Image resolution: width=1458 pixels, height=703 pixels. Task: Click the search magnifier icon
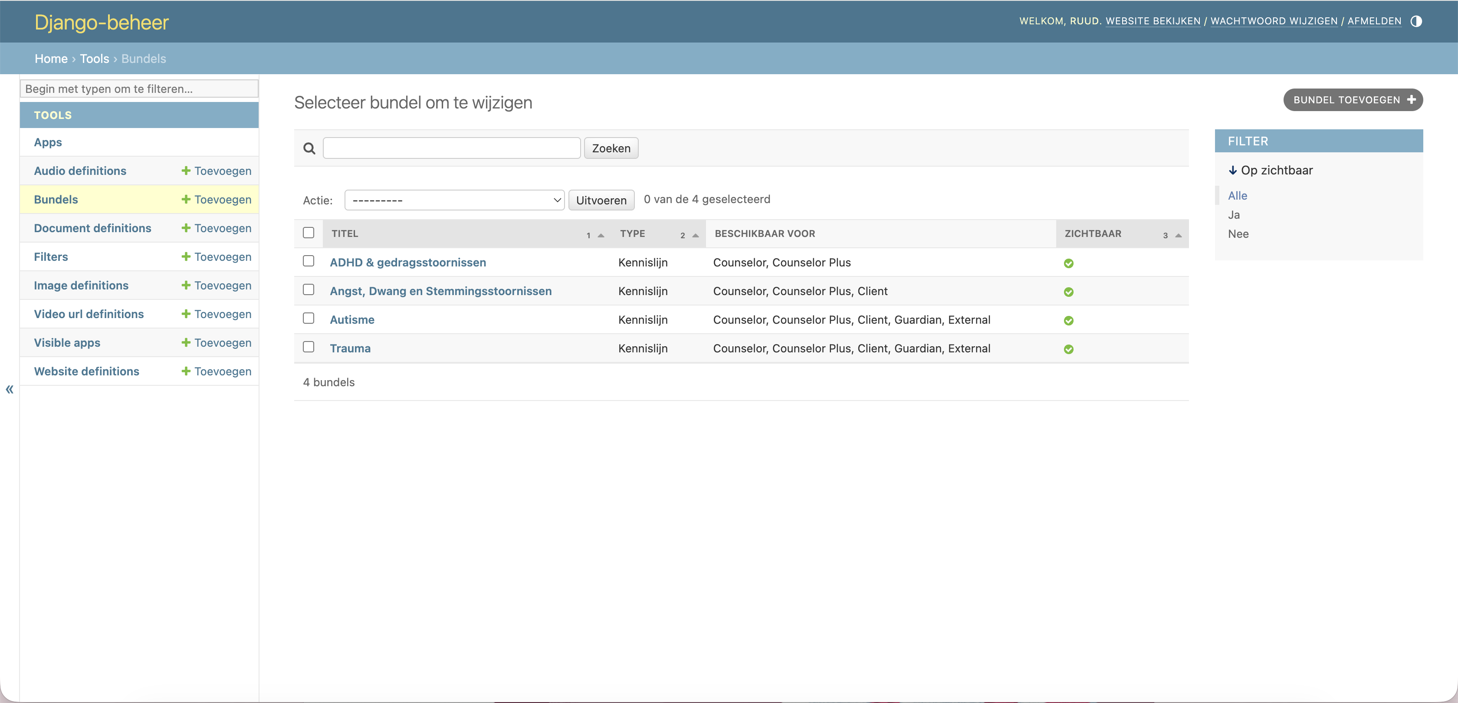tap(309, 148)
